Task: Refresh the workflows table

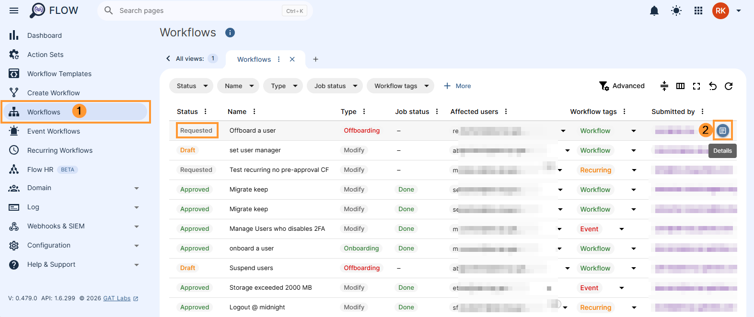Action: [729, 86]
